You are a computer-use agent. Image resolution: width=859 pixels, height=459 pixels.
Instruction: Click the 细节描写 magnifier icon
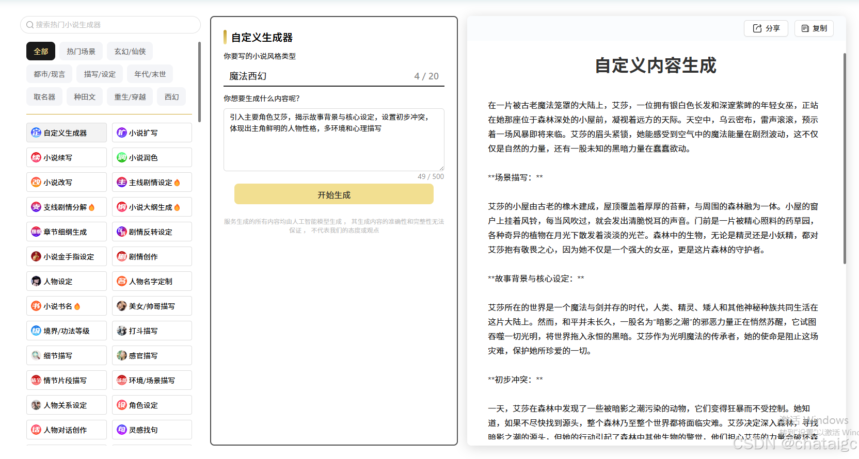coord(36,355)
